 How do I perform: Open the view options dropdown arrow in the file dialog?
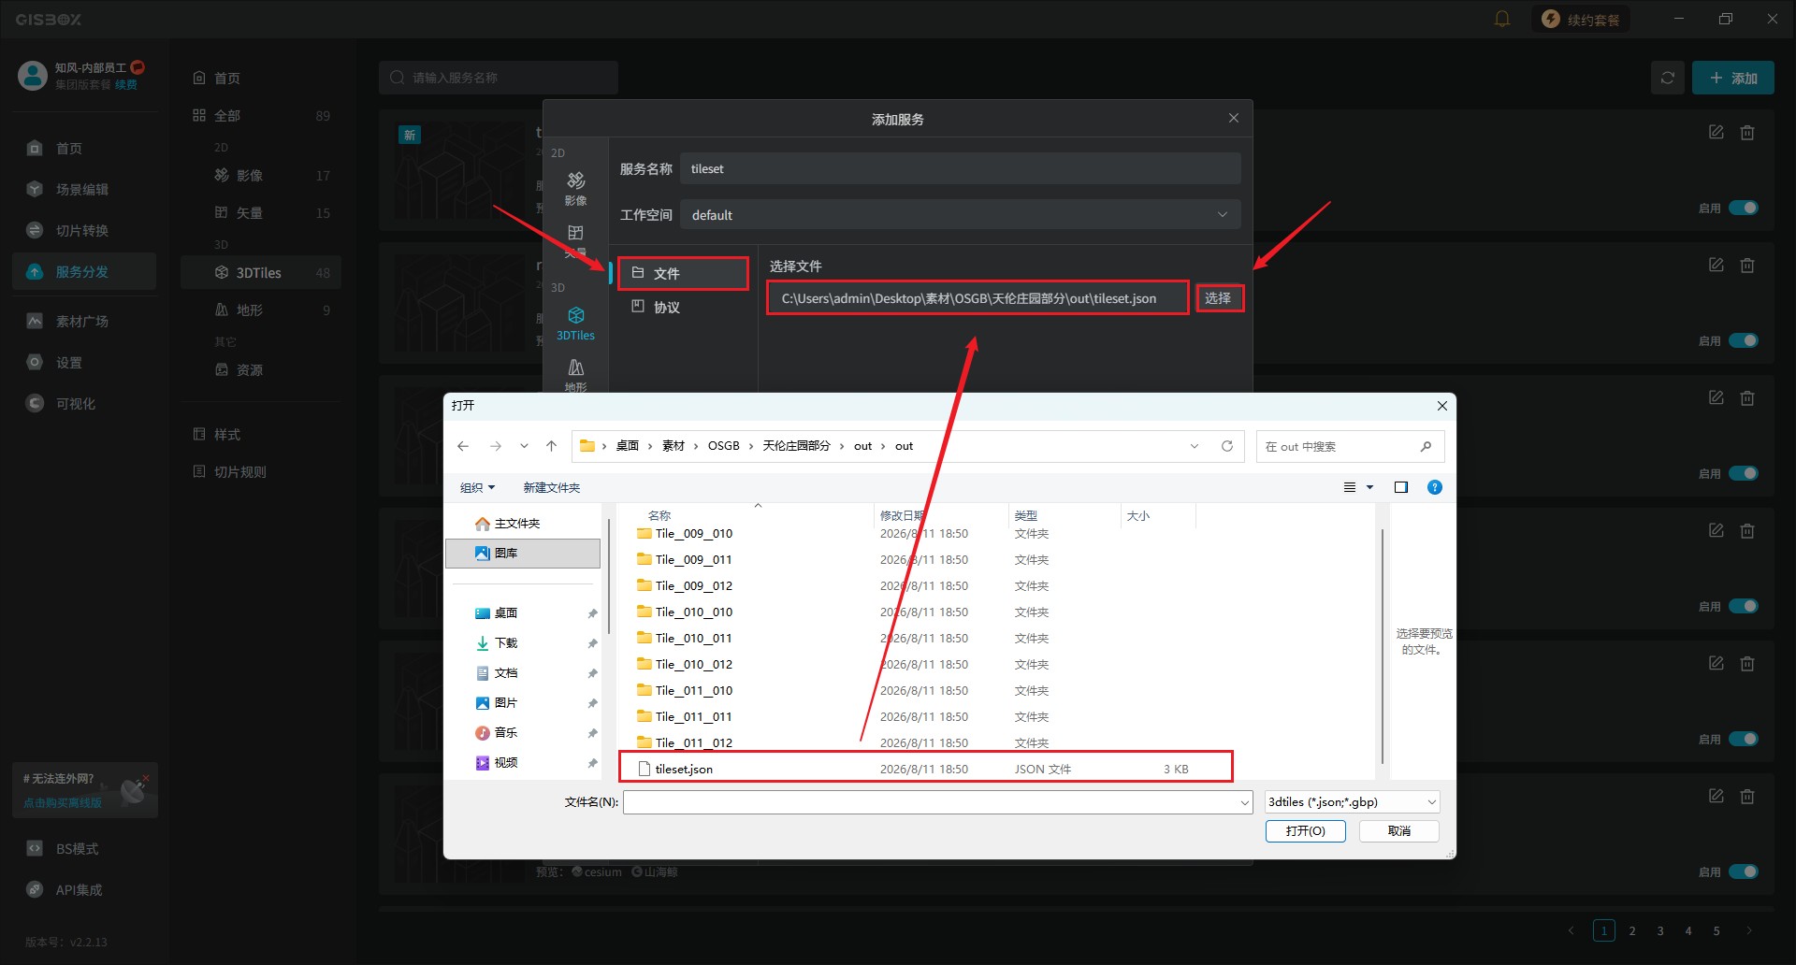(1369, 487)
